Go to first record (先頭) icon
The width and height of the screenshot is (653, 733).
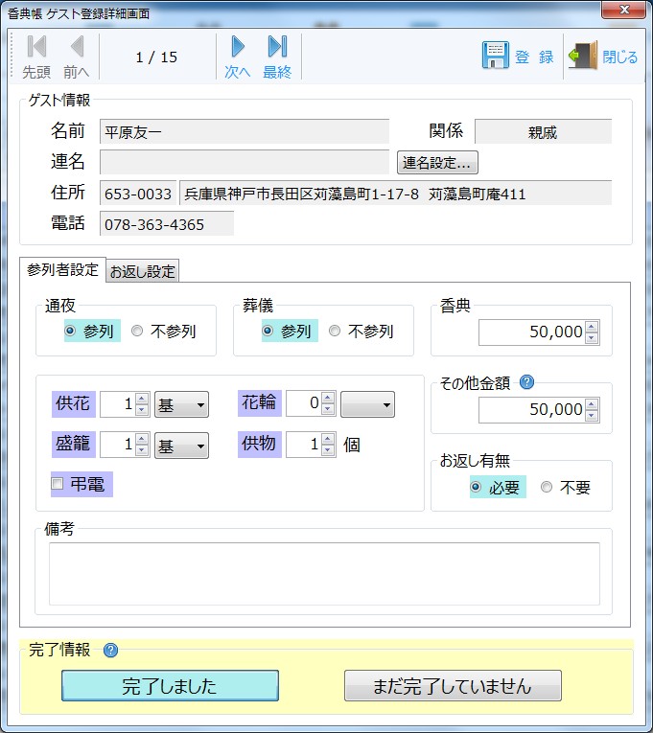[36, 48]
